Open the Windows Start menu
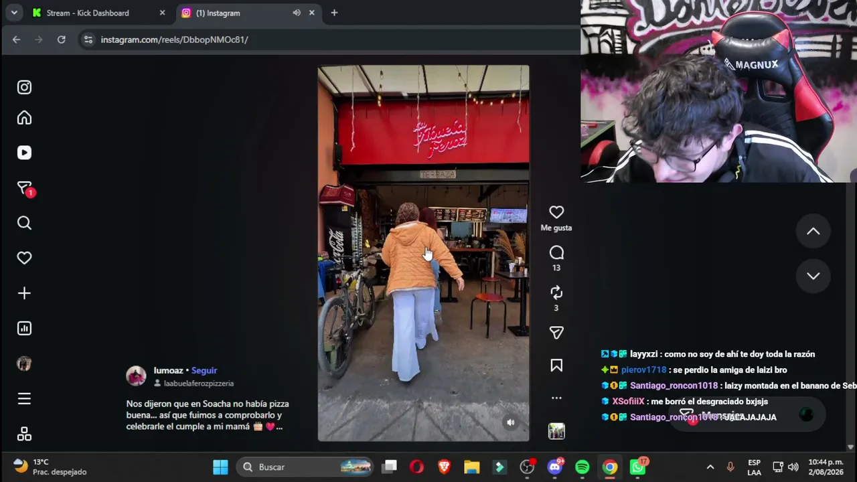The height and width of the screenshot is (482, 857). [x=220, y=467]
